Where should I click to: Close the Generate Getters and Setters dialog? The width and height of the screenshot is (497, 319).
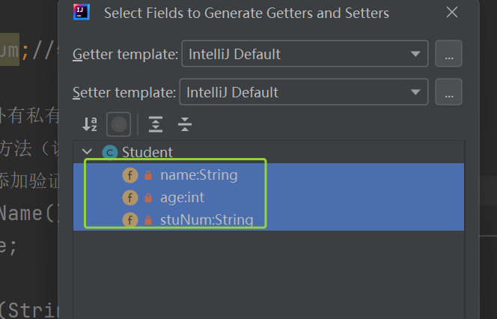451,13
